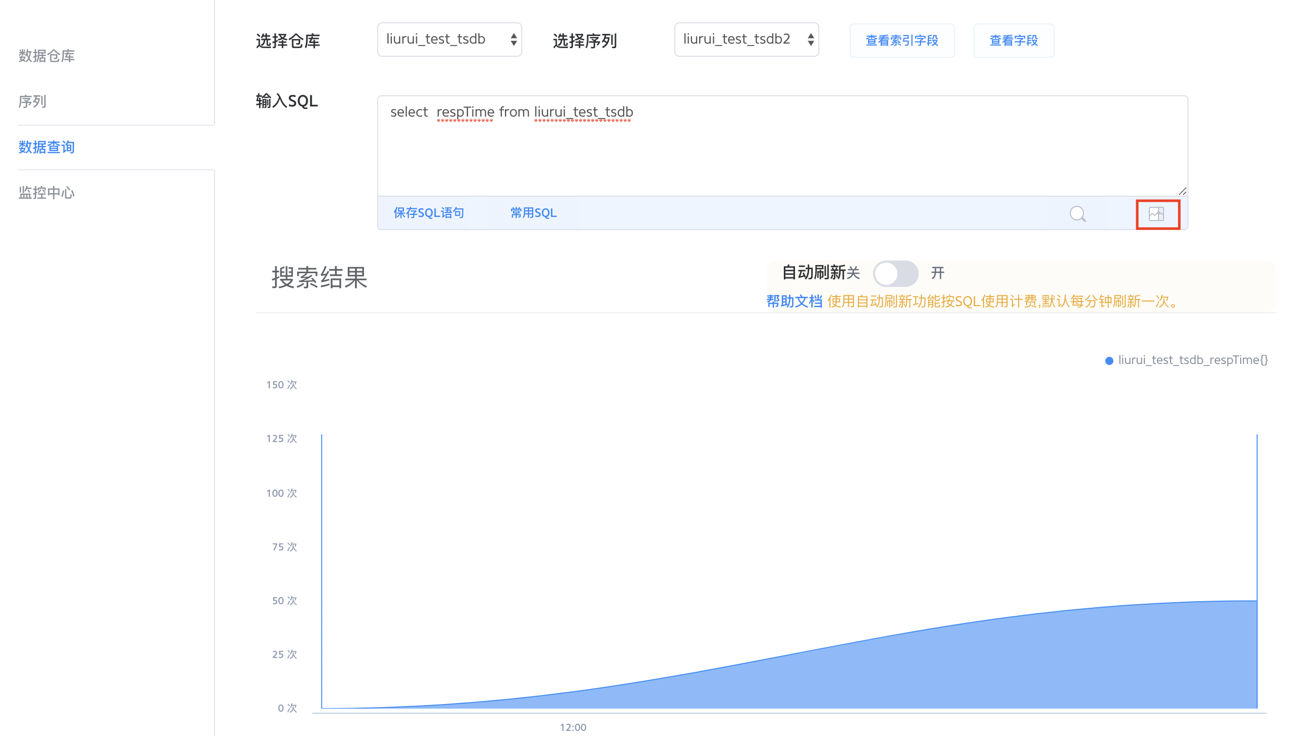The image size is (1302, 736).
Task: Toggle the auto refresh switch
Action: click(895, 274)
